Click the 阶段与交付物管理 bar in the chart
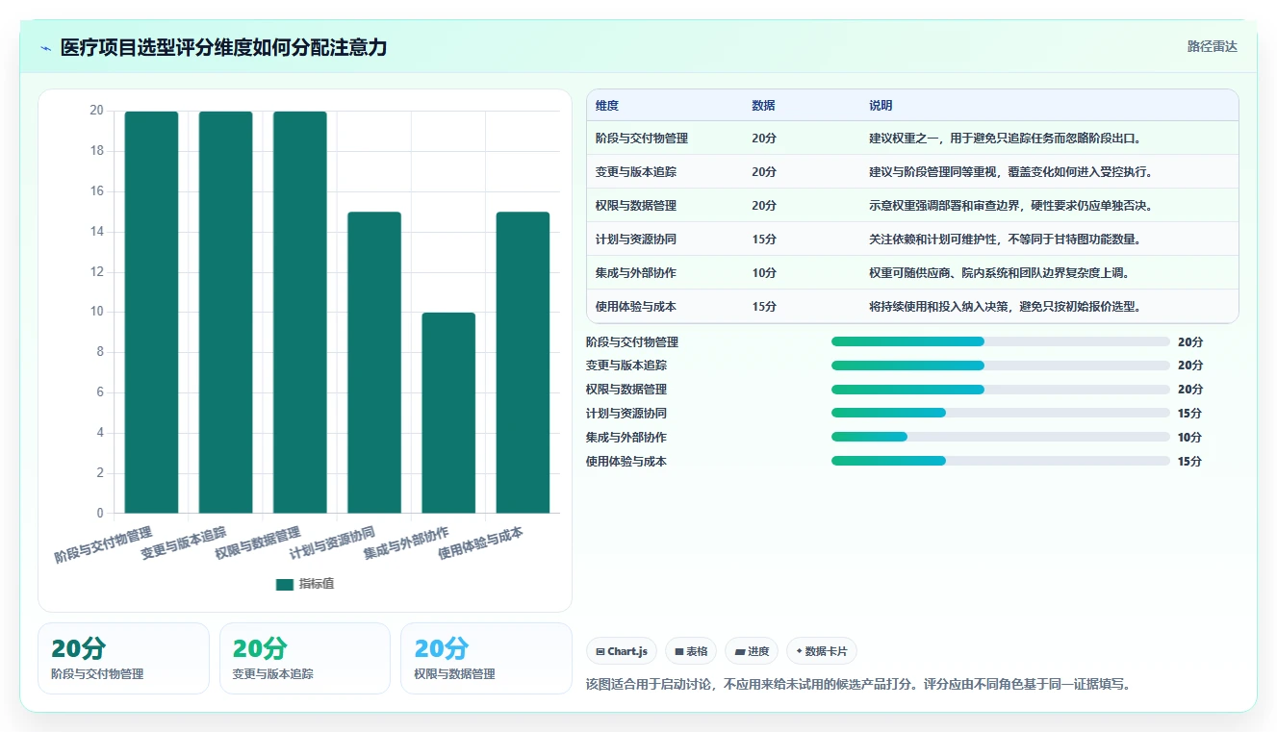This screenshot has height=732, width=1277. tap(151, 312)
